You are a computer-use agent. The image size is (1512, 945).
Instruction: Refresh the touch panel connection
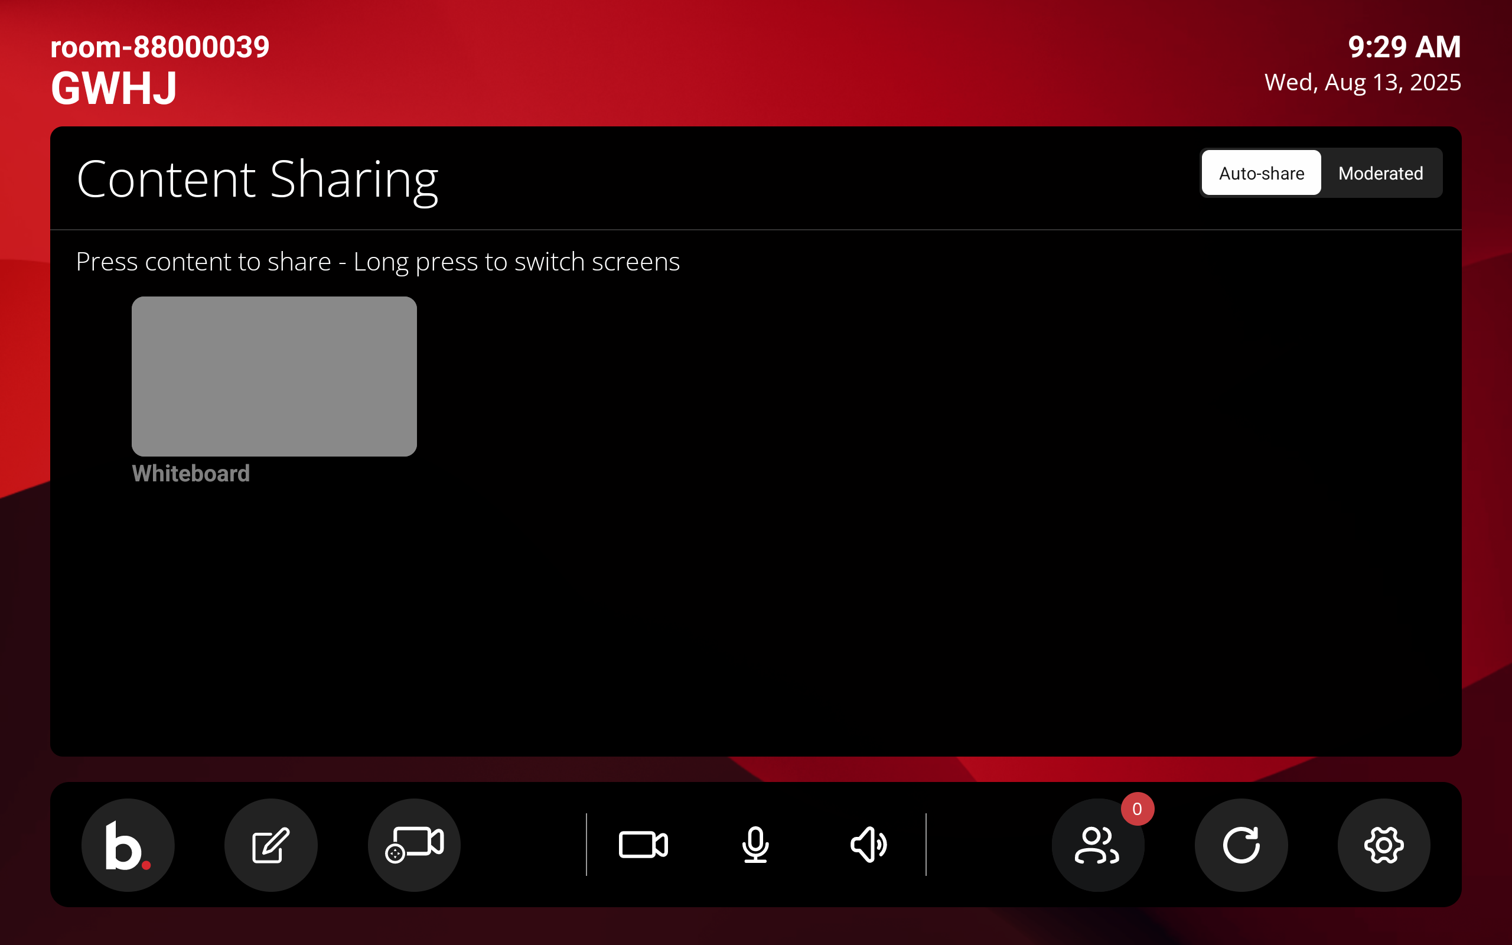[x=1241, y=845]
